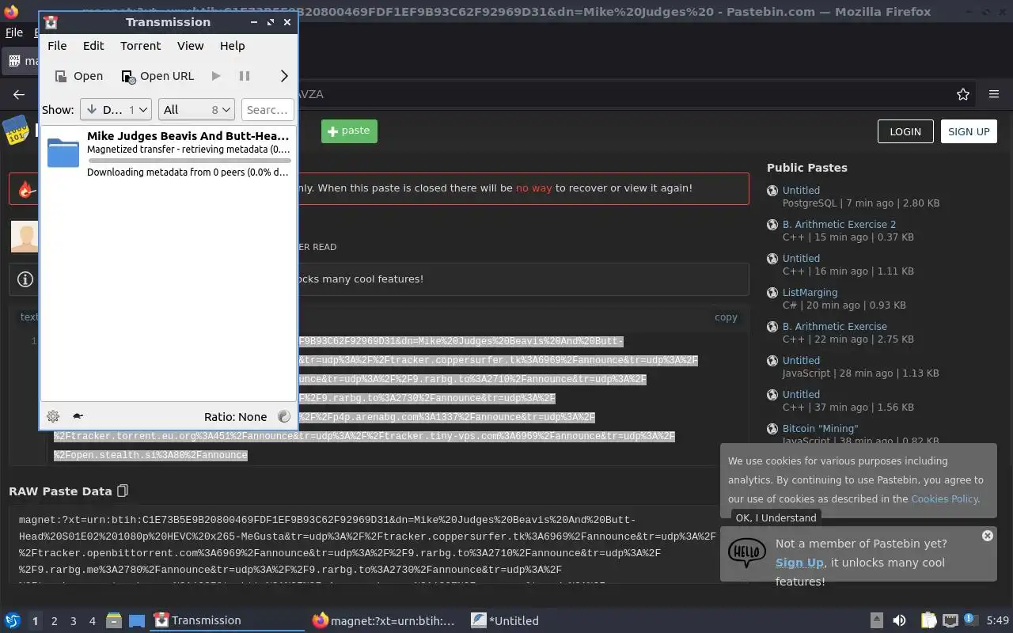The width and height of the screenshot is (1013, 633).
Task: Click the HELLO speech bubble icon
Action: 746,553
